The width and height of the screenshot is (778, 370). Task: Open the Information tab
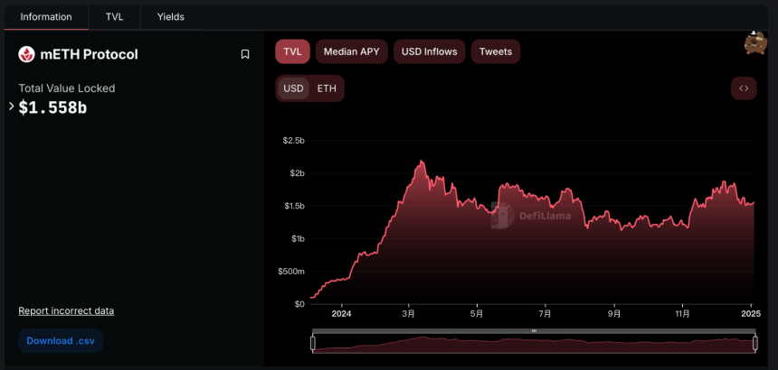tap(46, 17)
